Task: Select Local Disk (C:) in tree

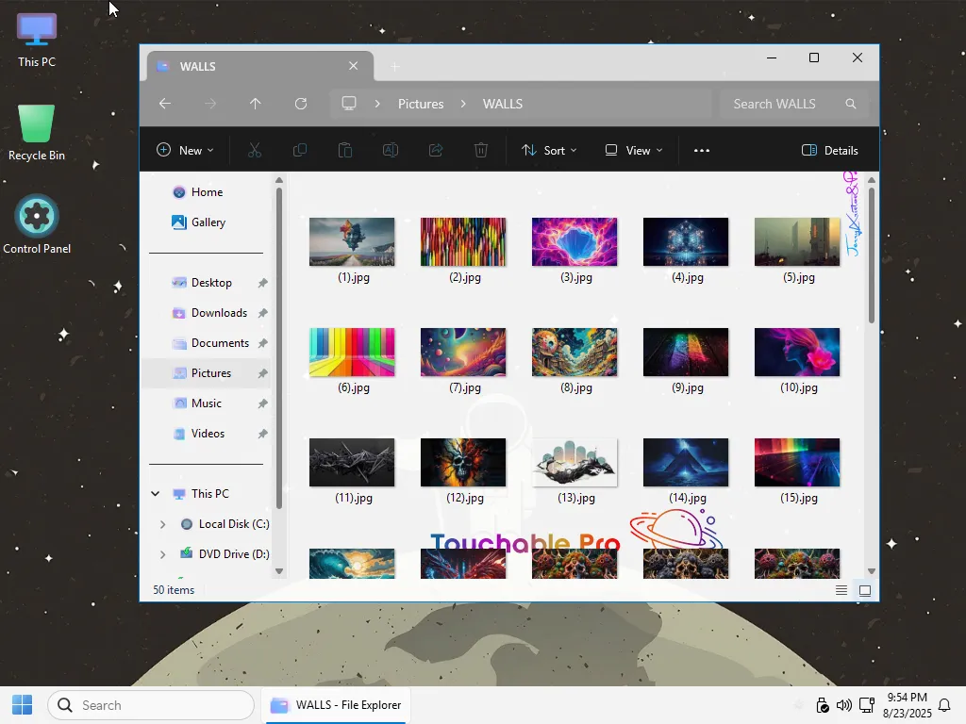Action: pos(234,524)
